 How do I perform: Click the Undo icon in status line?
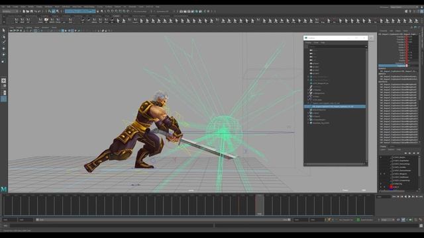(35, 11)
